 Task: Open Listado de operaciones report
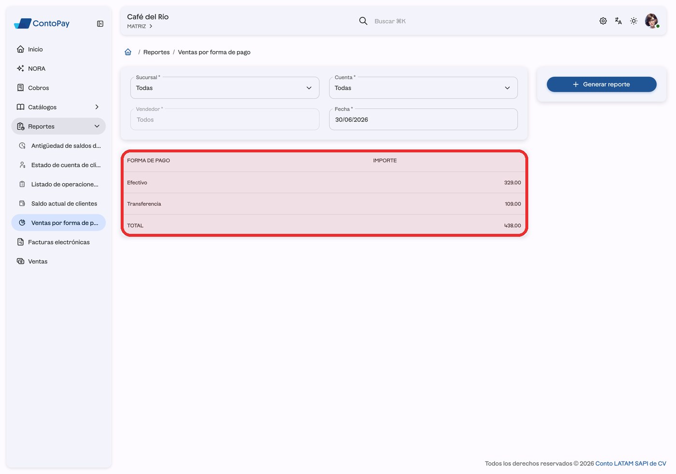58,184
